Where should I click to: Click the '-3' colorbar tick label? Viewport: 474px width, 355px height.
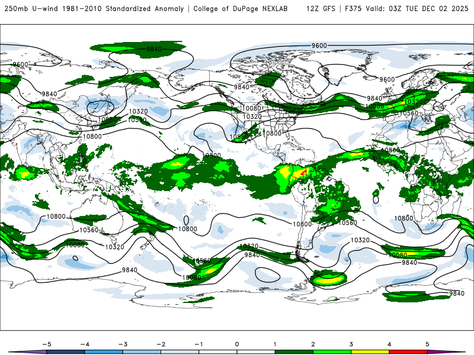point(123,344)
